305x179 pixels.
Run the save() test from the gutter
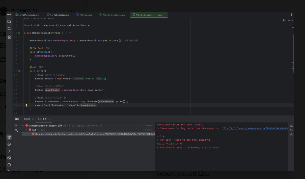19,71
